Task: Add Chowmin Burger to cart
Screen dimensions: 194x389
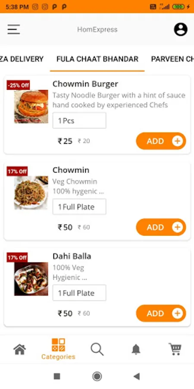Action: pos(161,141)
